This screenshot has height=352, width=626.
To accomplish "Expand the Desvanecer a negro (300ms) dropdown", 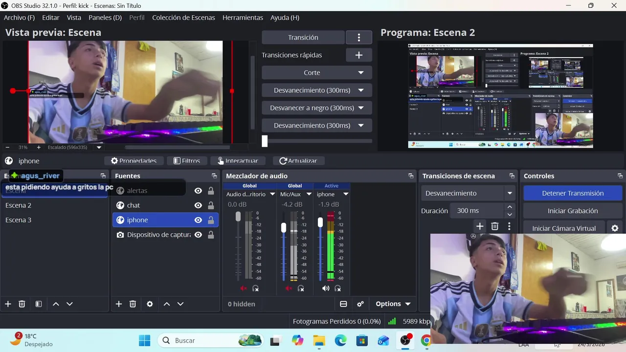I will [361, 108].
